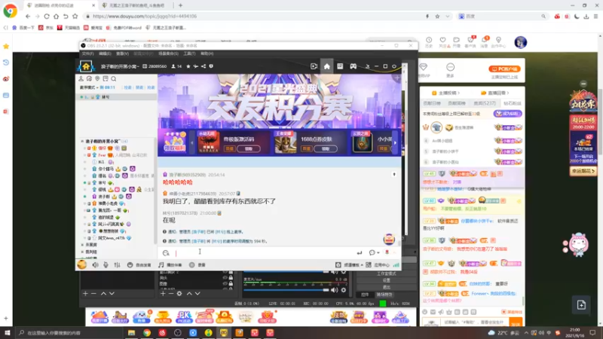This screenshot has width=603, height=339.
Task: Open the source properties gear in OBS
Action: click(x=179, y=294)
